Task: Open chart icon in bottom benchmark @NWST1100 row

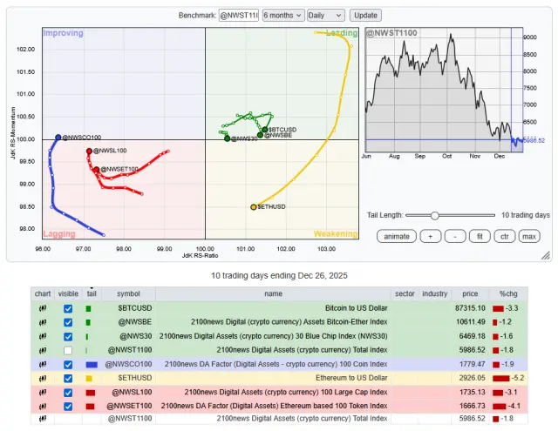Action: (x=43, y=419)
